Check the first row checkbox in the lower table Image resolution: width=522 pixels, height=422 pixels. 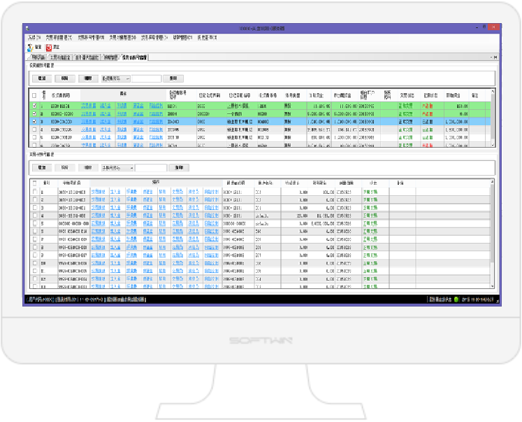34,191
